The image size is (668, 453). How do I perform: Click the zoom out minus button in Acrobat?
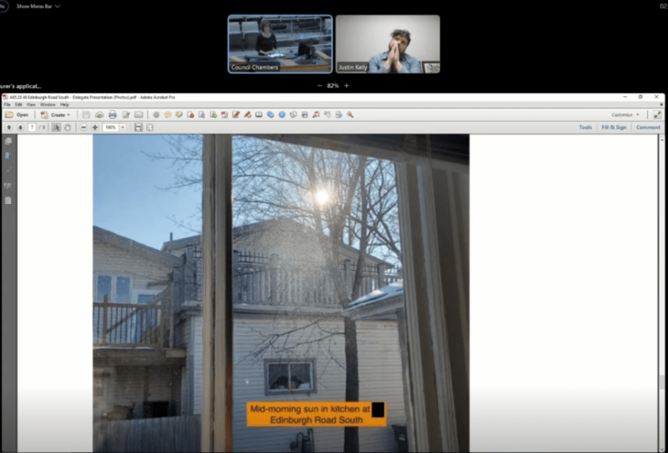[83, 127]
